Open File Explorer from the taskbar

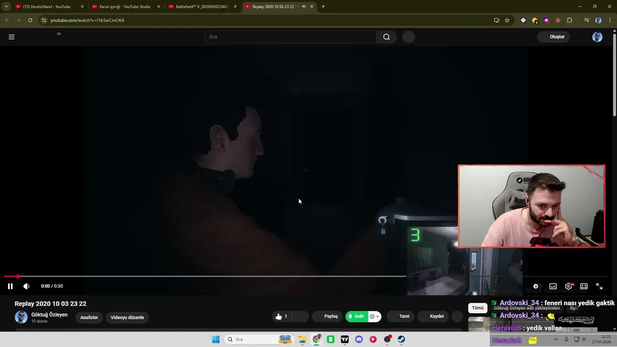pyautogui.click(x=302, y=339)
